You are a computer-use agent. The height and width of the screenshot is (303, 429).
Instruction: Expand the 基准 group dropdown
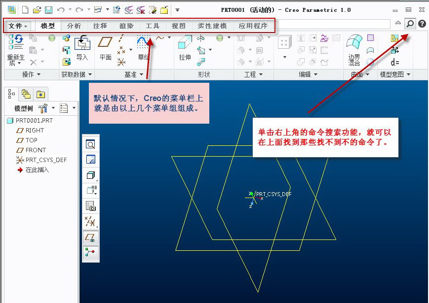[142, 74]
